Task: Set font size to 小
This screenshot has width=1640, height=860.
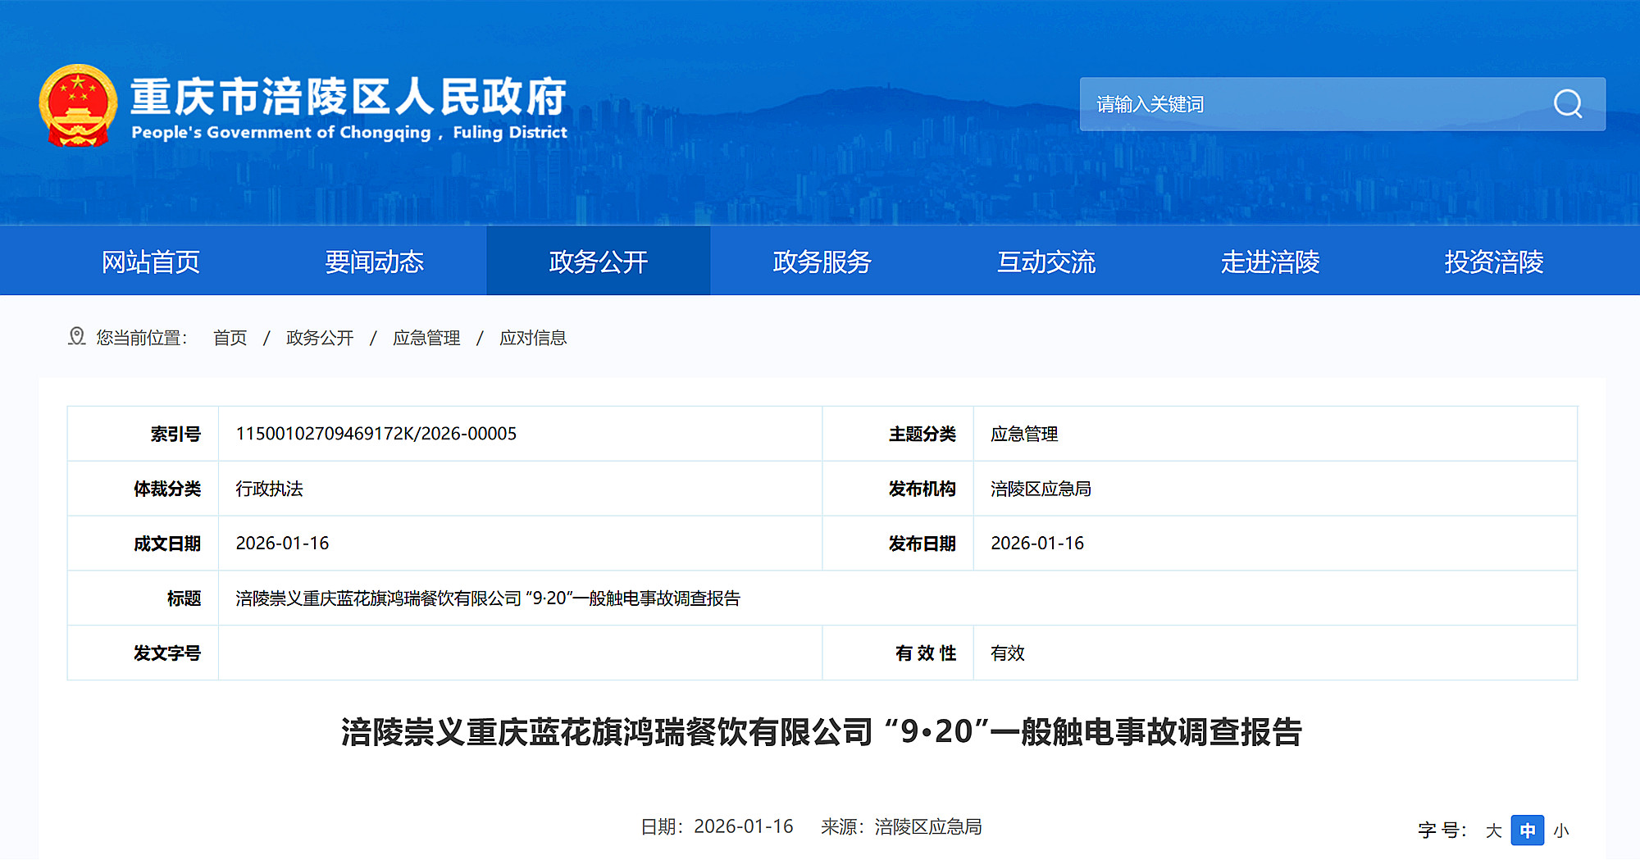Action: pos(1561,830)
